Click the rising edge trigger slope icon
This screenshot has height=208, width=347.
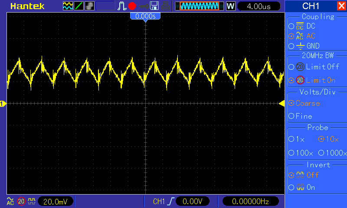(x=171, y=201)
